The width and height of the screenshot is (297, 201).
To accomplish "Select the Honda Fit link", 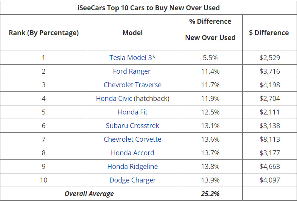I will point(132,112).
